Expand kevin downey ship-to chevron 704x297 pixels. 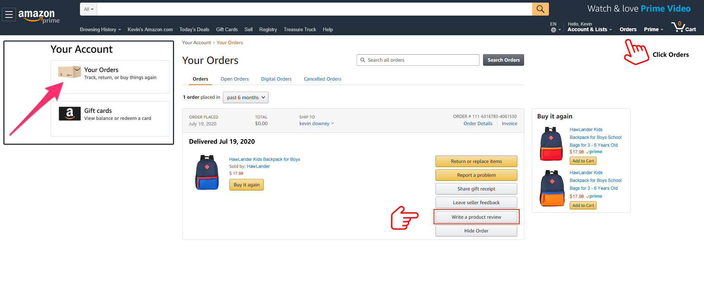(x=332, y=123)
